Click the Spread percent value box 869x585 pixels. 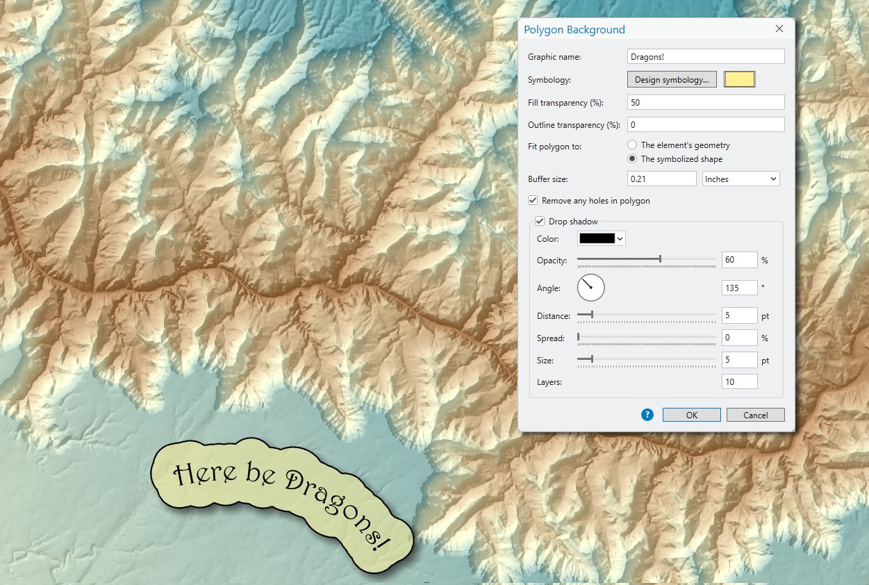[x=739, y=338]
